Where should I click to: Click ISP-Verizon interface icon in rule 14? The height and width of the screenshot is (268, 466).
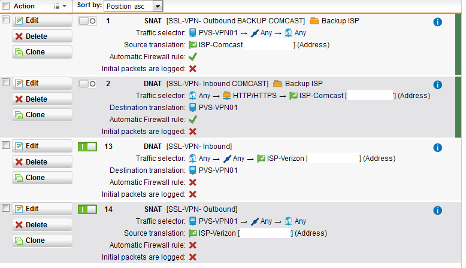click(x=193, y=233)
